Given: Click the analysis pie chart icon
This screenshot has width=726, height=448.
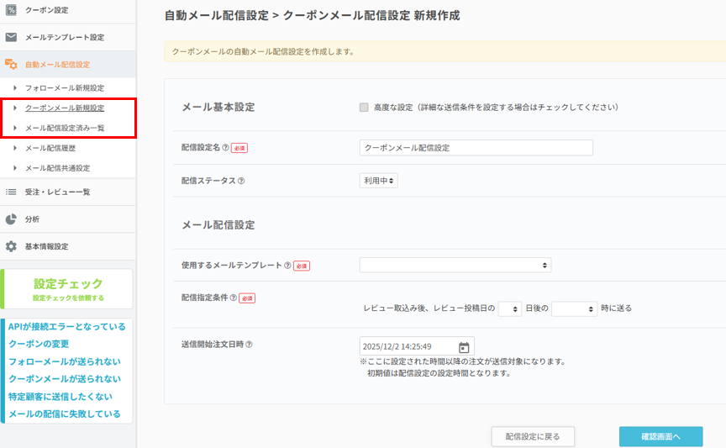Looking at the screenshot, I should (11, 219).
